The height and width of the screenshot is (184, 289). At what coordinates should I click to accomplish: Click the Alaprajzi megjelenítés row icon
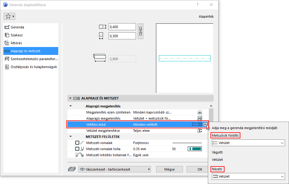(x=200, y=118)
